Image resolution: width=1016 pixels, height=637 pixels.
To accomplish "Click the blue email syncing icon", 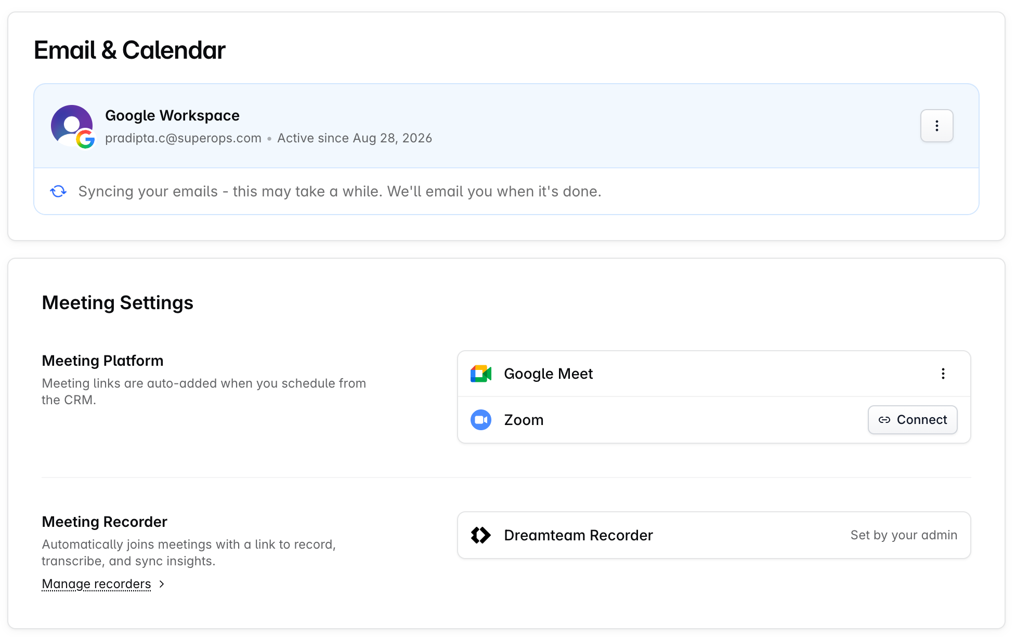I will [x=58, y=192].
